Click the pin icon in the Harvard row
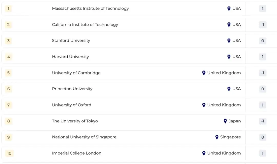This screenshot has height=164, width=277. click(229, 57)
